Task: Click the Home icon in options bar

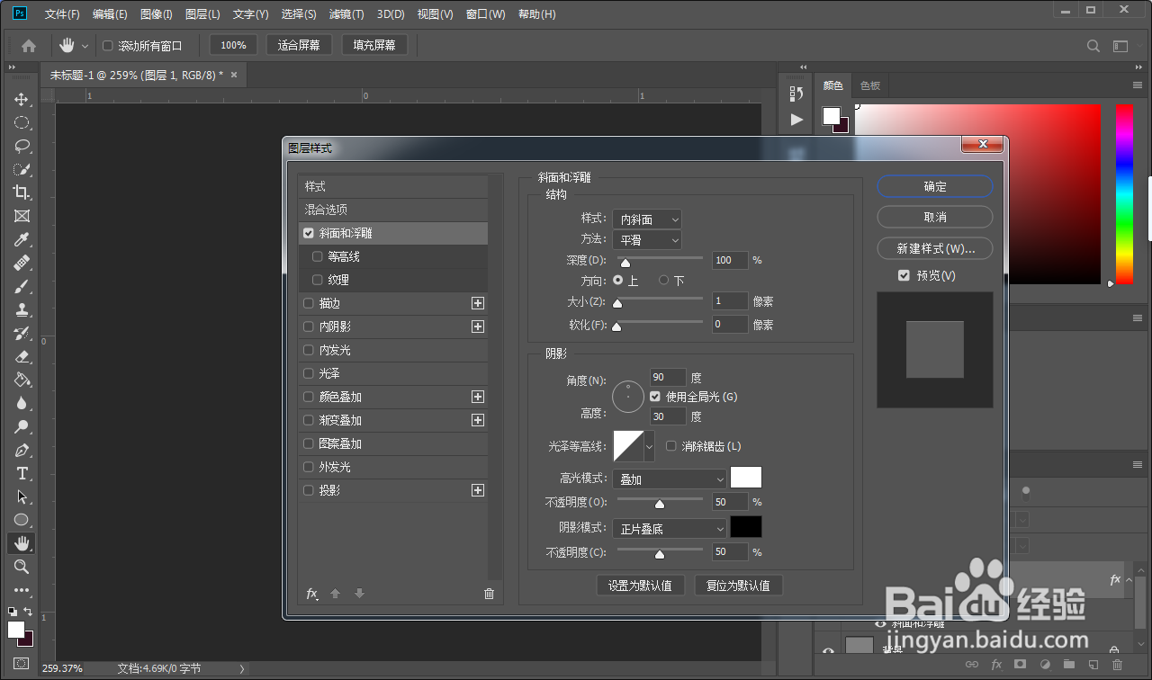Action: pyautogui.click(x=29, y=45)
